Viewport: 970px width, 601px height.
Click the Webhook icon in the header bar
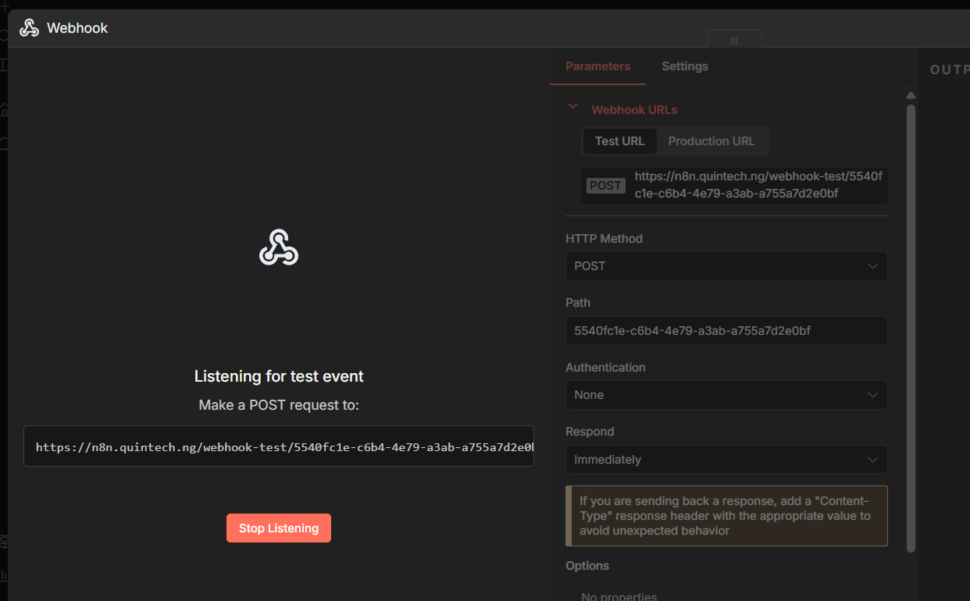click(29, 27)
